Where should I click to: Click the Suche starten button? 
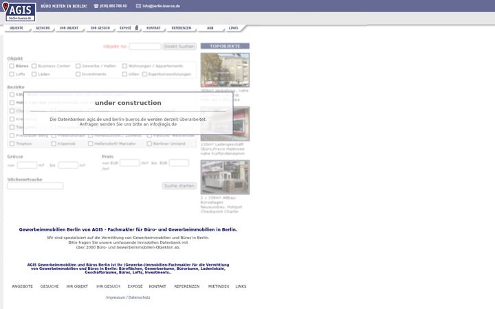point(179,185)
